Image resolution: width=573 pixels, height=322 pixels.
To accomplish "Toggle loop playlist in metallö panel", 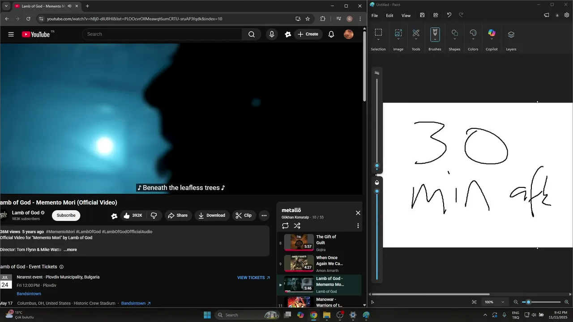I will point(285,226).
